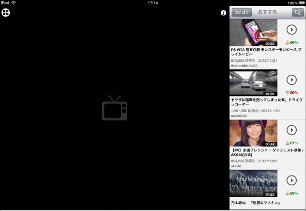The width and height of the screenshot is (306, 211).
Task: Tap the おすすめ header title
Action: pos(267,12)
